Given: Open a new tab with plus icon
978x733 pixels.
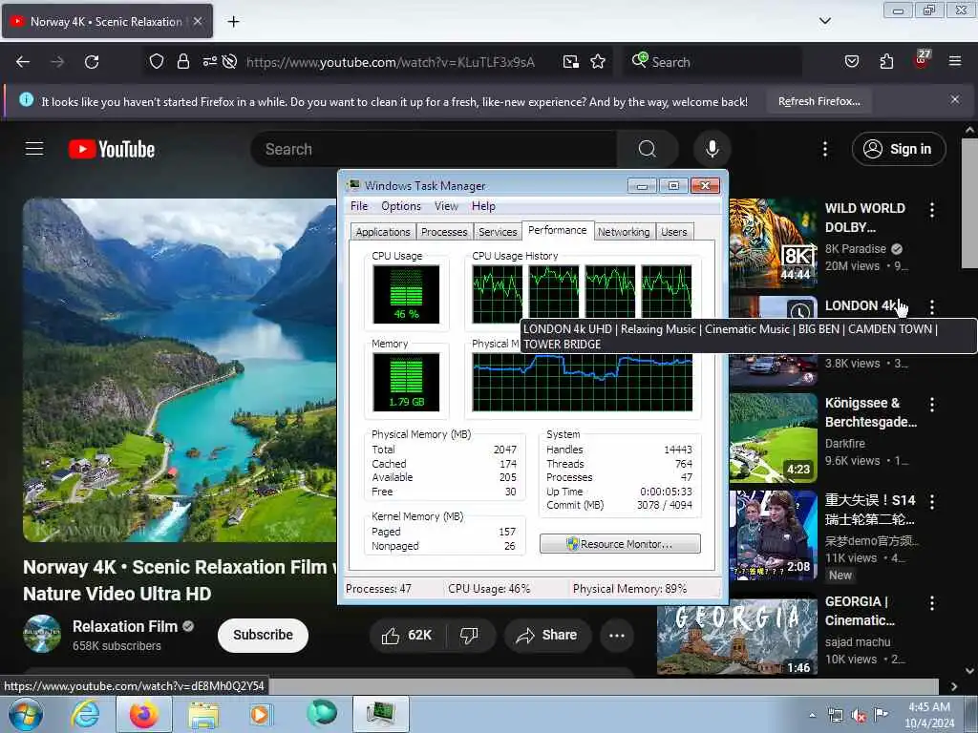Looking at the screenshot, I should (233, 22).
